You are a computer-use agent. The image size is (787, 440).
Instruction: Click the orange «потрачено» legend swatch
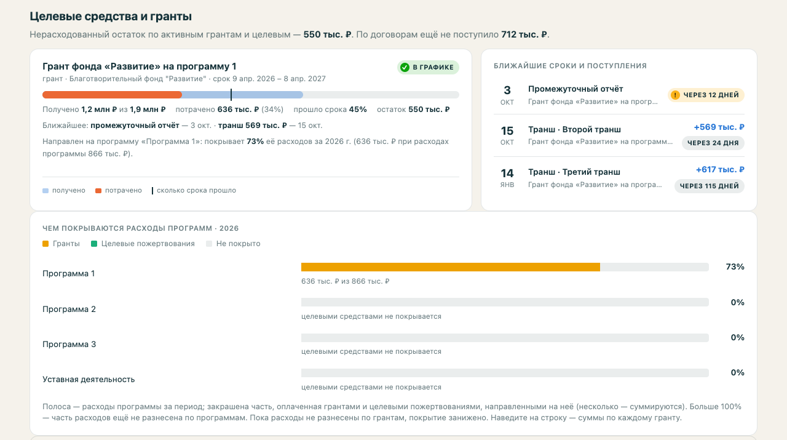(x=98, y=191)
